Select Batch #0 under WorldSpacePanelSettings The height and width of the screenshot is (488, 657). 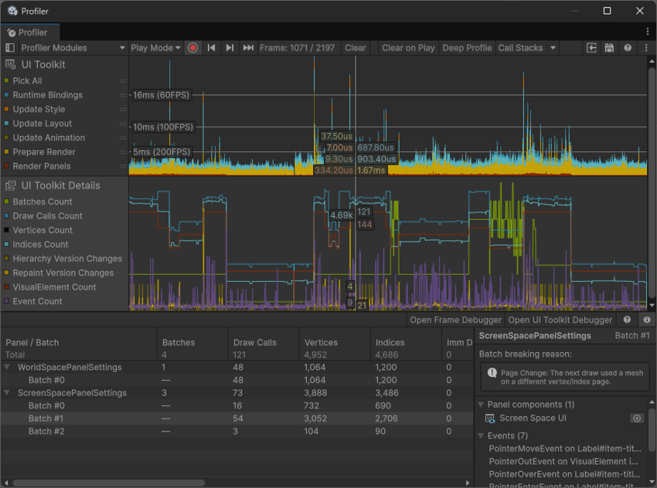pos(237,380)
